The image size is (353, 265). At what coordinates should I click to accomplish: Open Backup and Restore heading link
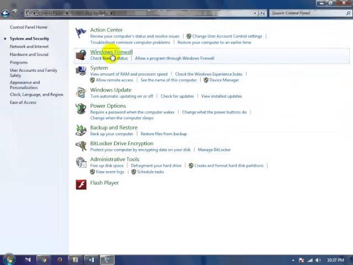pyautogui.click(x=114, y=128)
